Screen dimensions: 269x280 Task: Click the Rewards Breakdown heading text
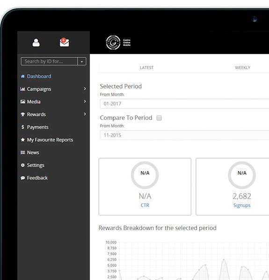coord(158,228)
